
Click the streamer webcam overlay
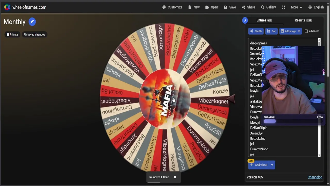(293, 80)
